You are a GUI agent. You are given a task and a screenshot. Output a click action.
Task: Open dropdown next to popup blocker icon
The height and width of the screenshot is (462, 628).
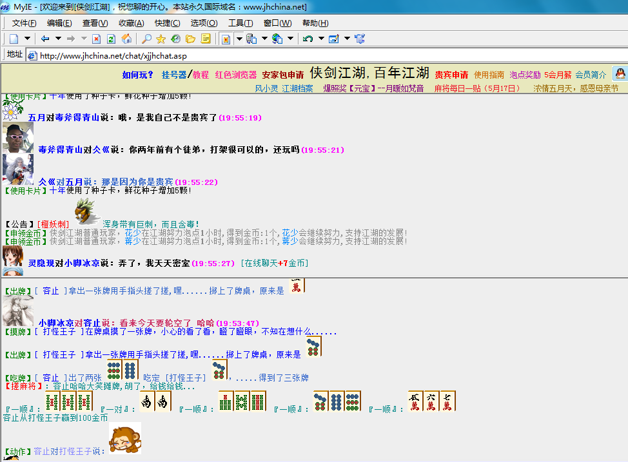pos(239,39)
